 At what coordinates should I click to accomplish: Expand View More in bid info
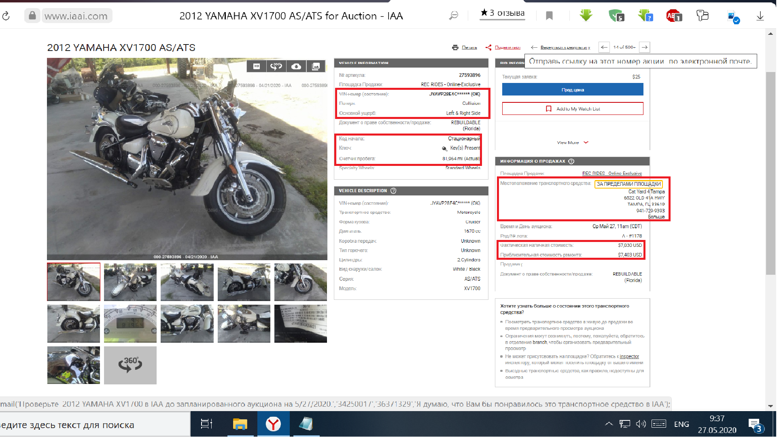573,142
